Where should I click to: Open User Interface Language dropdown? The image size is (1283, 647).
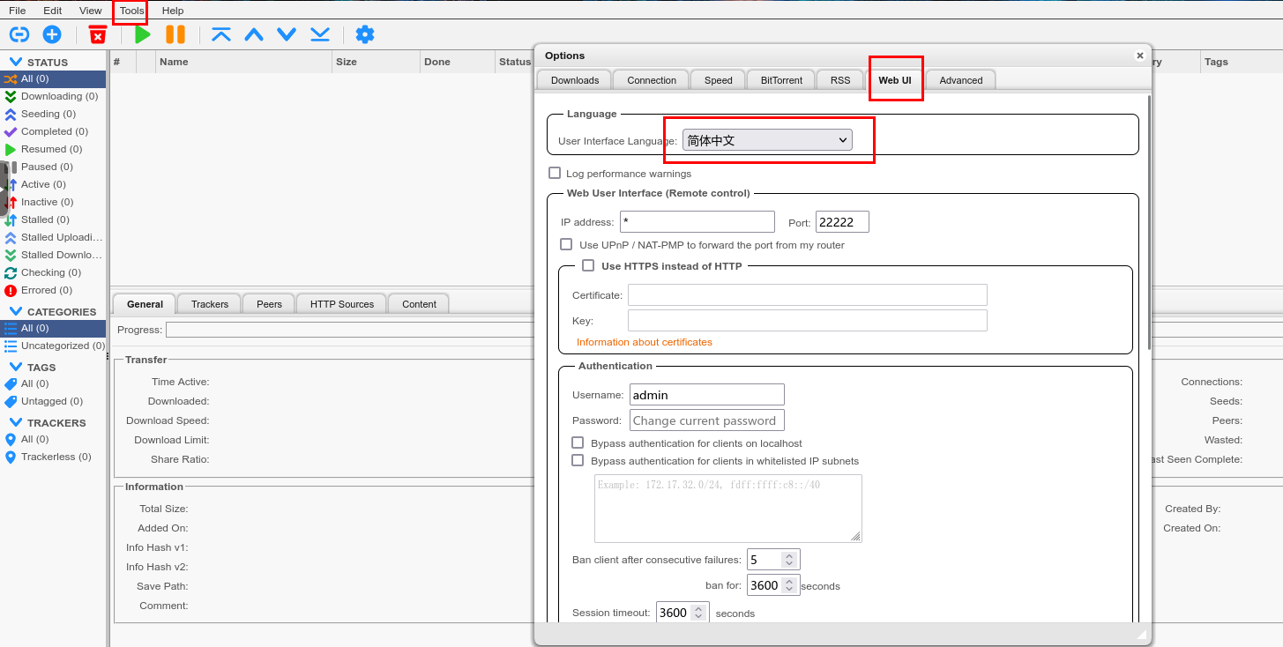(x=767, y=140)
